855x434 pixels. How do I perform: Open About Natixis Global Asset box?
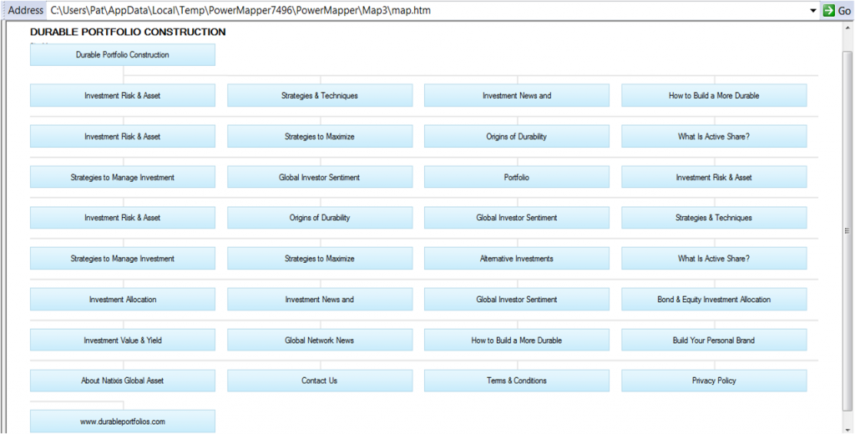pyautogui.click(x=123, y=381)
